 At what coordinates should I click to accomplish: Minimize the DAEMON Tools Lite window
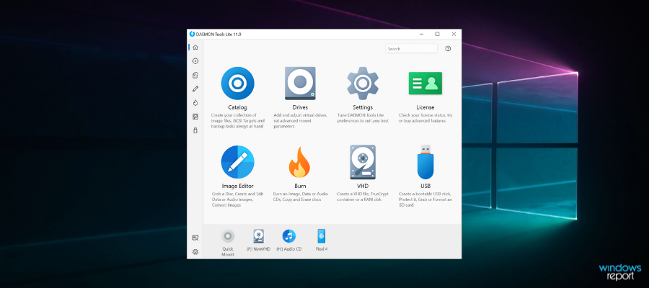point(421,35)
